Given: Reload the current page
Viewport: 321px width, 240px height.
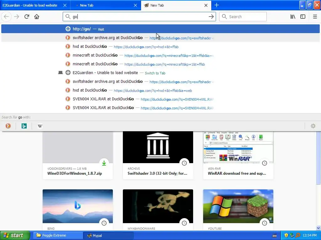Looking at the screenshot, I should (27, 17).
